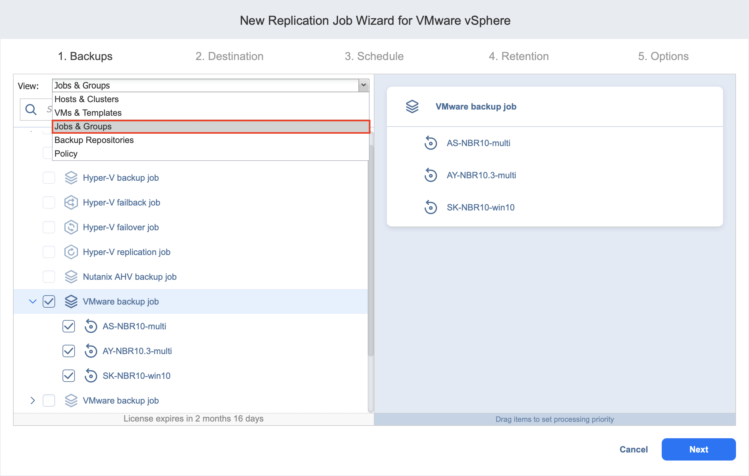Click the collapsed VMware backup job layers icon
The height and width of the screenshot is (476, 749).
tap(71, 400)
